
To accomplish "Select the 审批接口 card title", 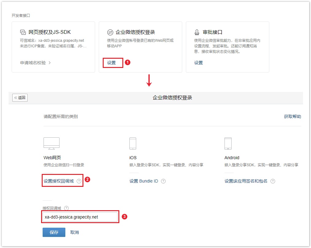I will 213,32.
